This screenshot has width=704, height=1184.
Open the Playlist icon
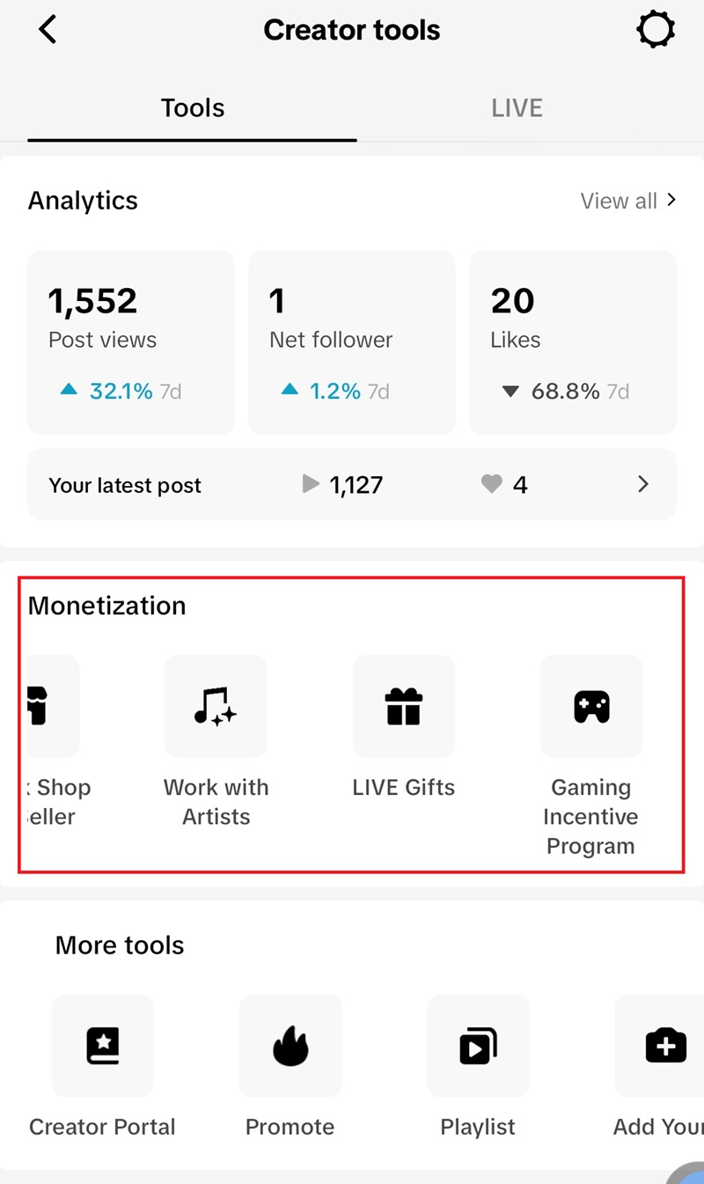[x=478, y=1046]
